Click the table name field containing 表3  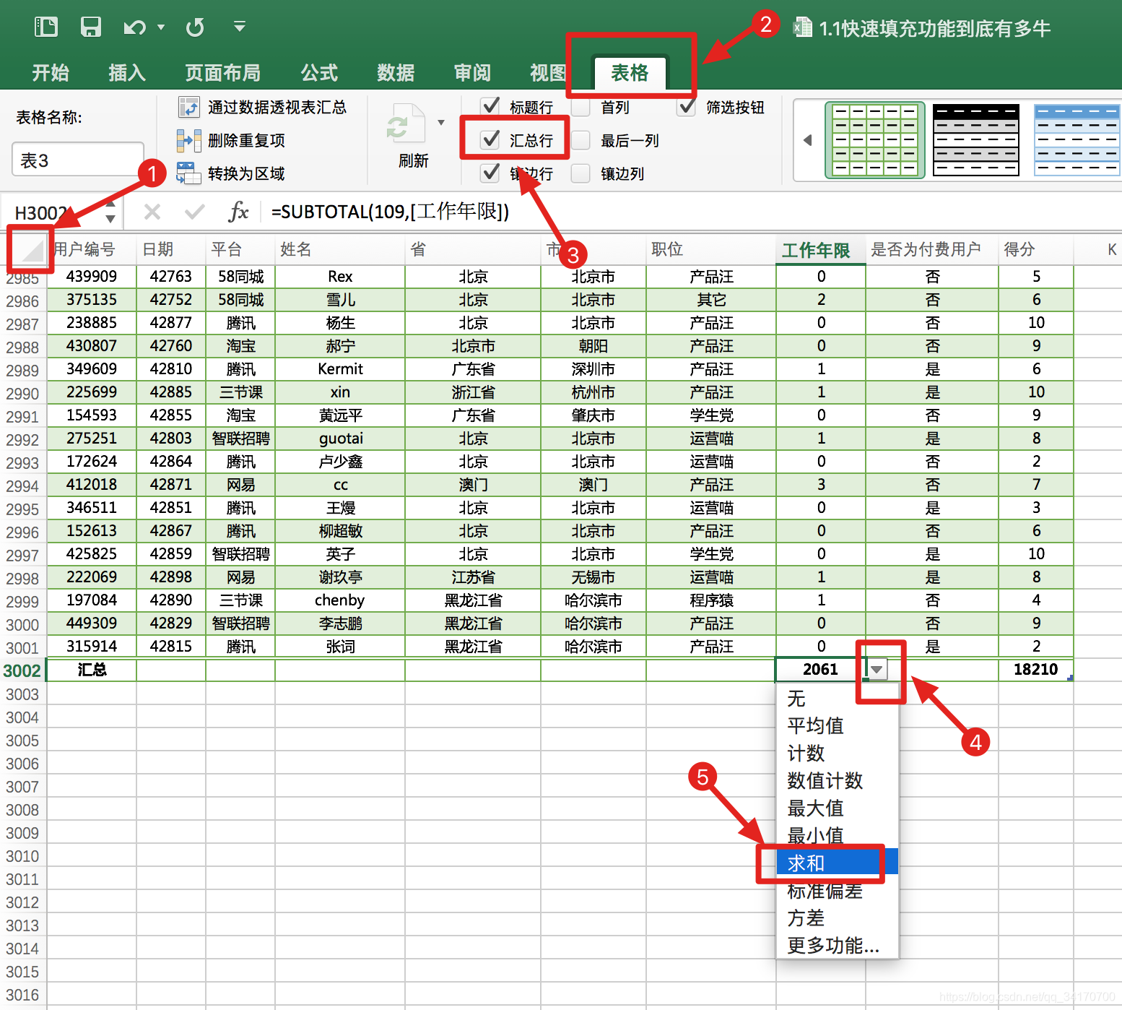point(78,160)
